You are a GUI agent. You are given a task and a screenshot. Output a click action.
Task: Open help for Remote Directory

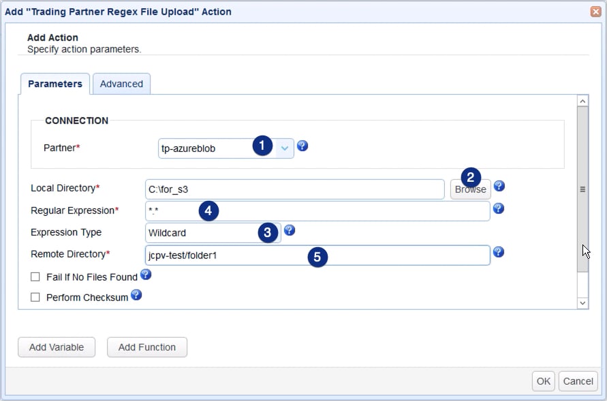499,253
